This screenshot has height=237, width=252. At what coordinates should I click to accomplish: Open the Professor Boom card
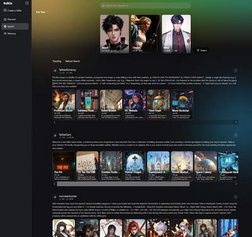click(x=64, y=105)
